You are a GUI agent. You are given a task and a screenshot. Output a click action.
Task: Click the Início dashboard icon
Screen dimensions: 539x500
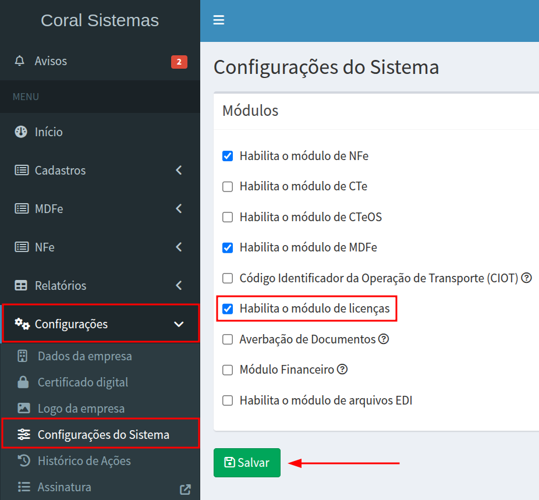point(21,132)
